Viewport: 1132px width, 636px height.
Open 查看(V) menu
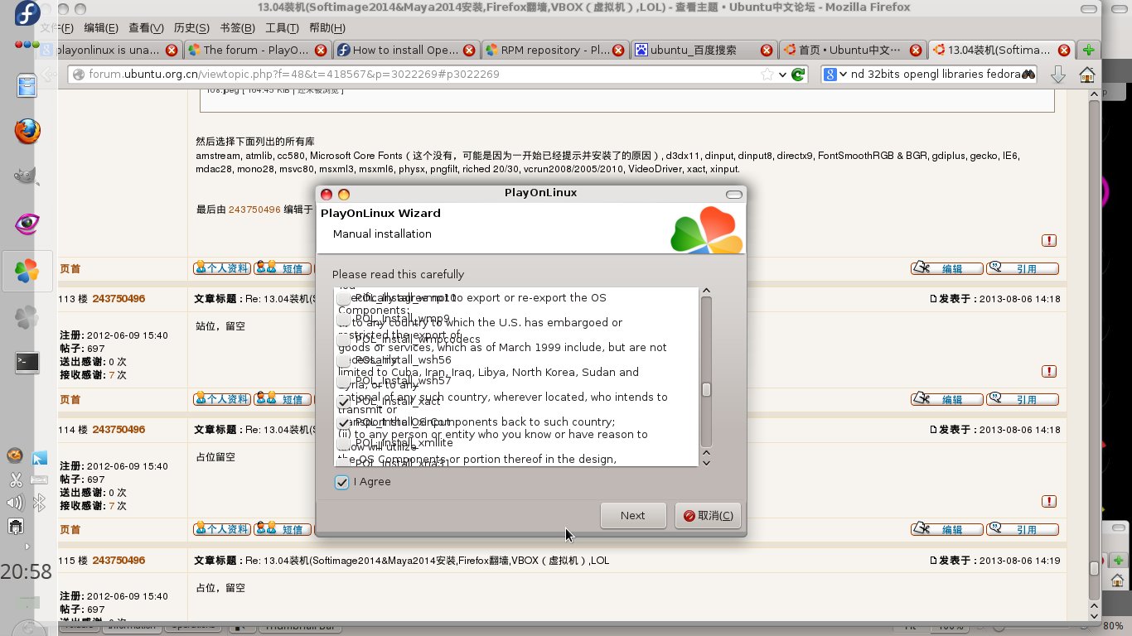pyautogui.click(x=146, y=28)
